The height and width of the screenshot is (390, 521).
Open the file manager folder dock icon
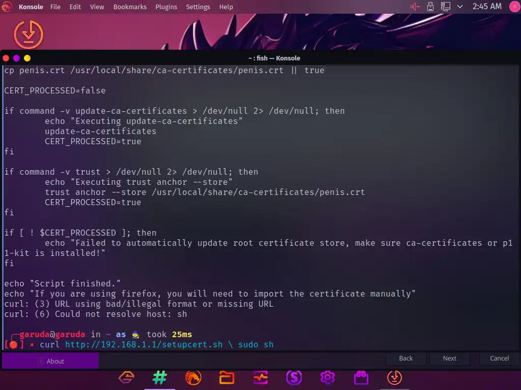[x=226, y=378]
